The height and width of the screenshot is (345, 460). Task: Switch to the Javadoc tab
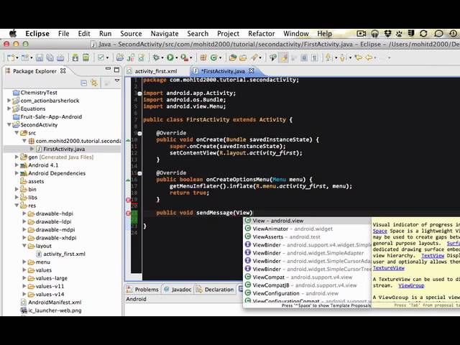(x=178, y=289)
